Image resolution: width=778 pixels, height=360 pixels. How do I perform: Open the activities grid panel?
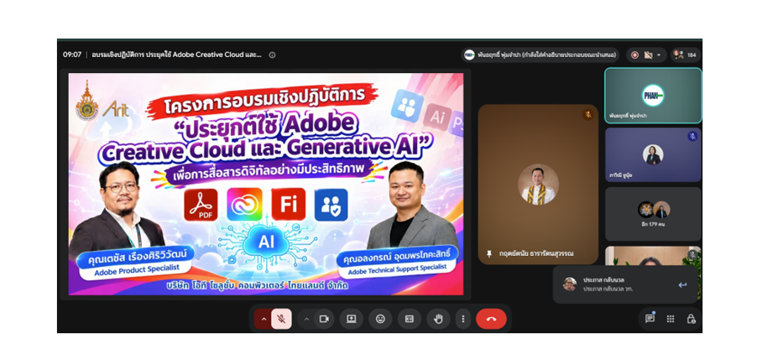tap(671, 319)
